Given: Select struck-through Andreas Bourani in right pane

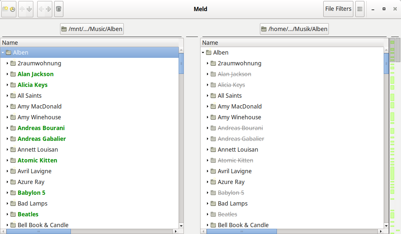Looking at the screenshot, I should [240, 128].
